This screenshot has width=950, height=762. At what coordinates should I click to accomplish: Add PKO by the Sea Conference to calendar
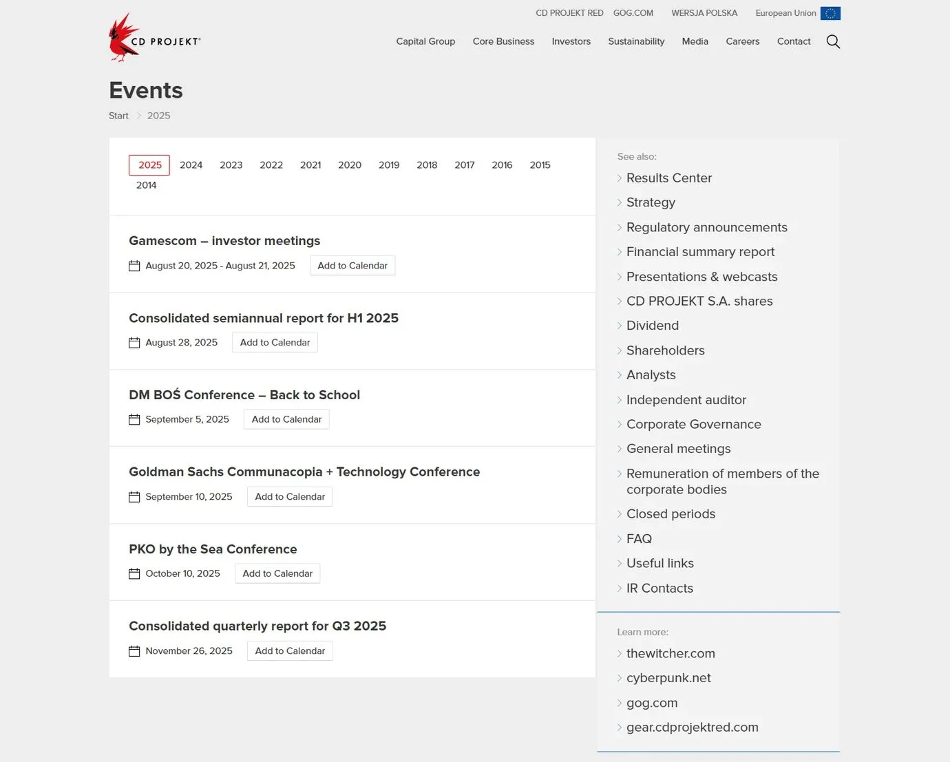pos(277,573)
